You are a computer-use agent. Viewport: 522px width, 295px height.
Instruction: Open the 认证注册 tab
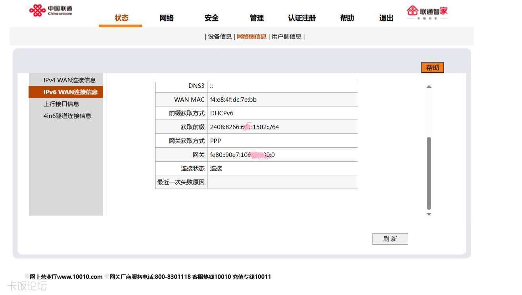pos(302,18)
